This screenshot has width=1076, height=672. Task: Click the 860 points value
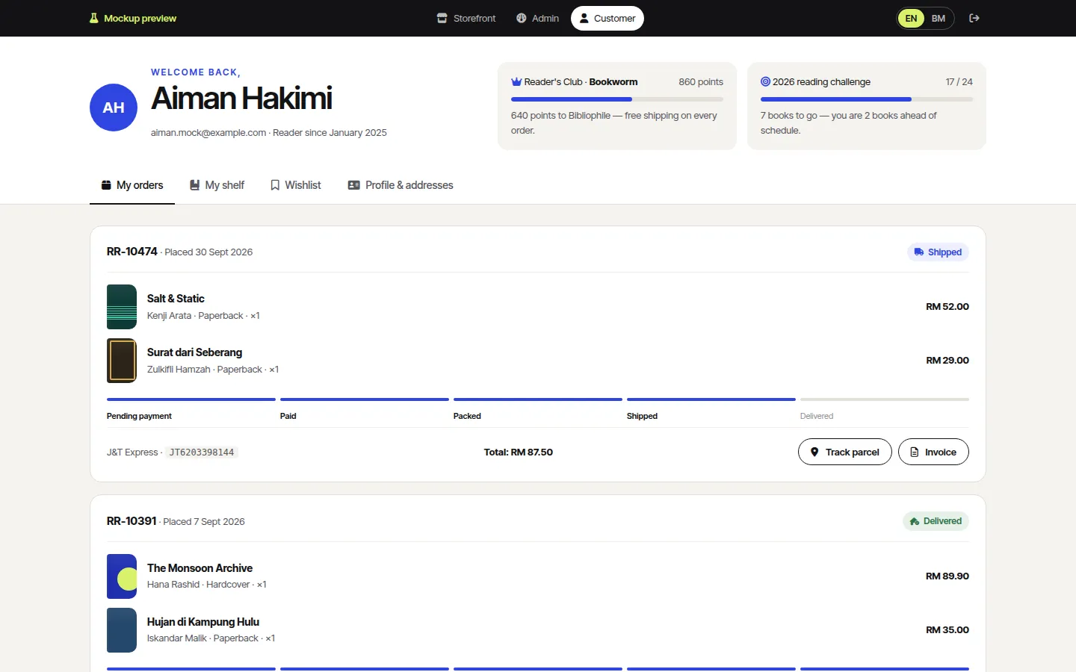pyautogui.click(x=701, y=82)
